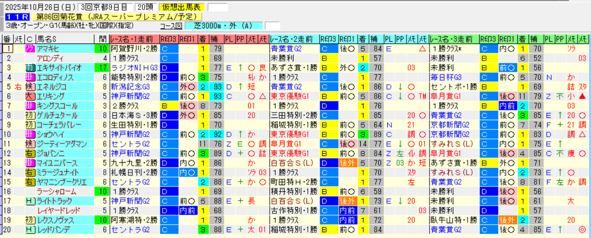Image resolution: width=591 pixels, height=238 pixels.
Task: Click the 番 column header
Action: point(7,39)
